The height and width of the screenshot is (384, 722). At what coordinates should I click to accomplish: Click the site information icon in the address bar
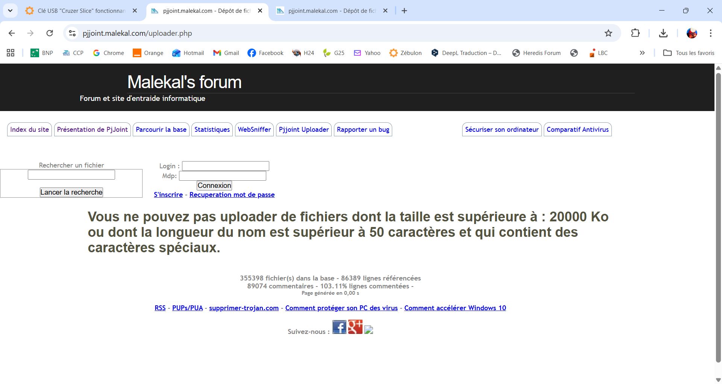pyautogui.click(x=72, y=33)
